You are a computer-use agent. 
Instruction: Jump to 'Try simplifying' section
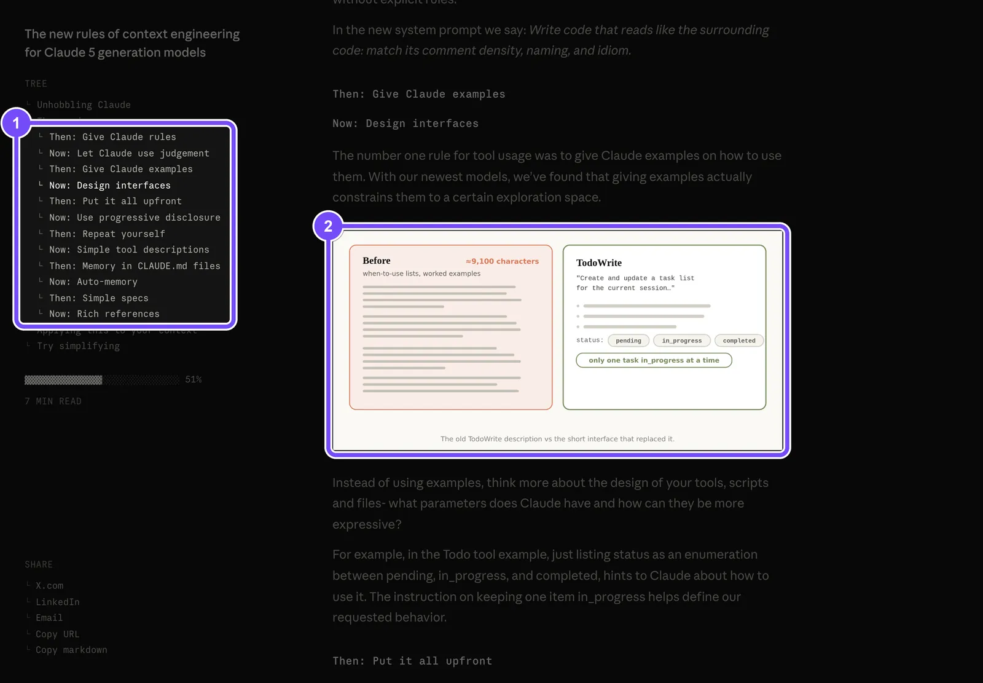78,346
